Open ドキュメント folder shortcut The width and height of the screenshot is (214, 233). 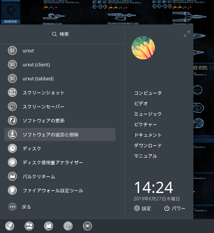(148, 135)
